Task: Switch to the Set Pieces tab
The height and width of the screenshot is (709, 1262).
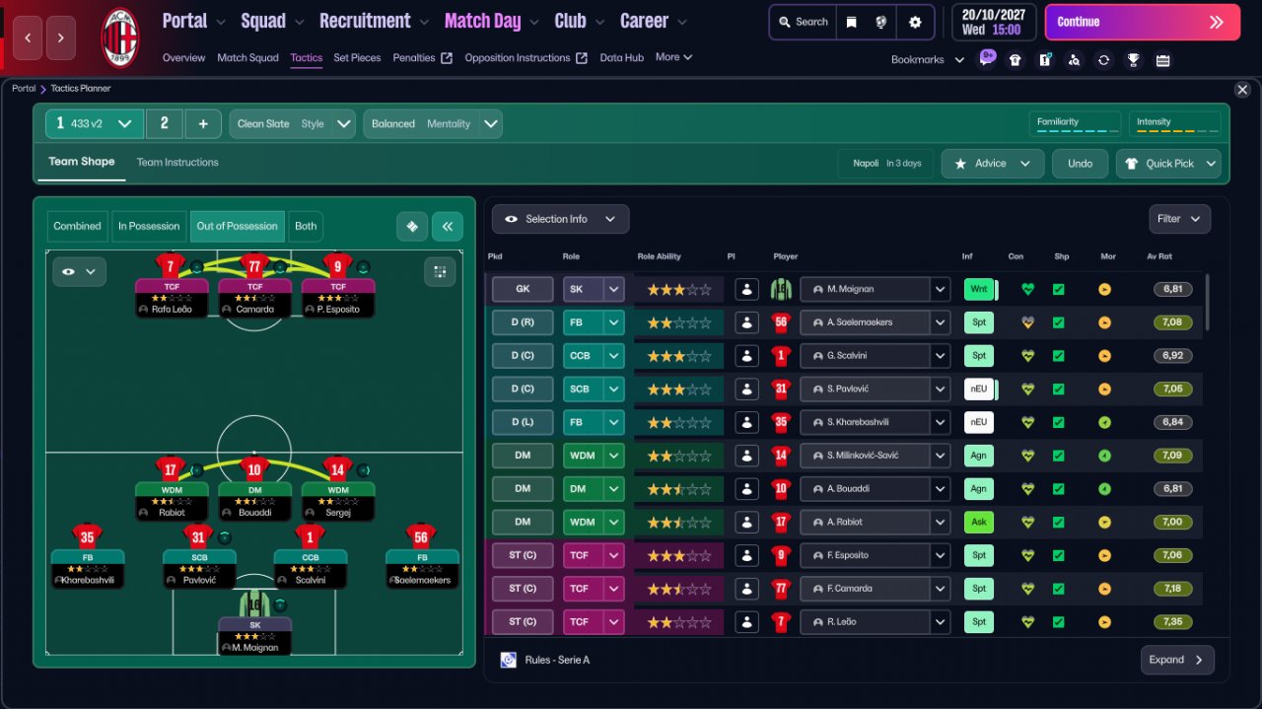Action: coord(357,57)
